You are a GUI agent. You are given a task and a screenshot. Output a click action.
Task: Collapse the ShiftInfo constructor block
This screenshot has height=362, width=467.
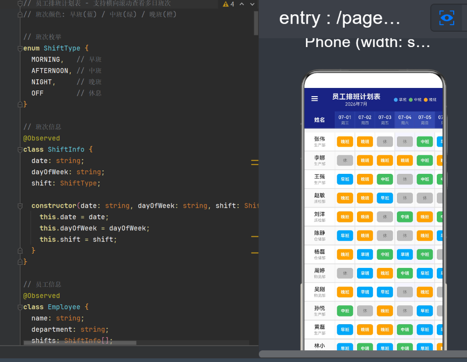pos(20,206)
